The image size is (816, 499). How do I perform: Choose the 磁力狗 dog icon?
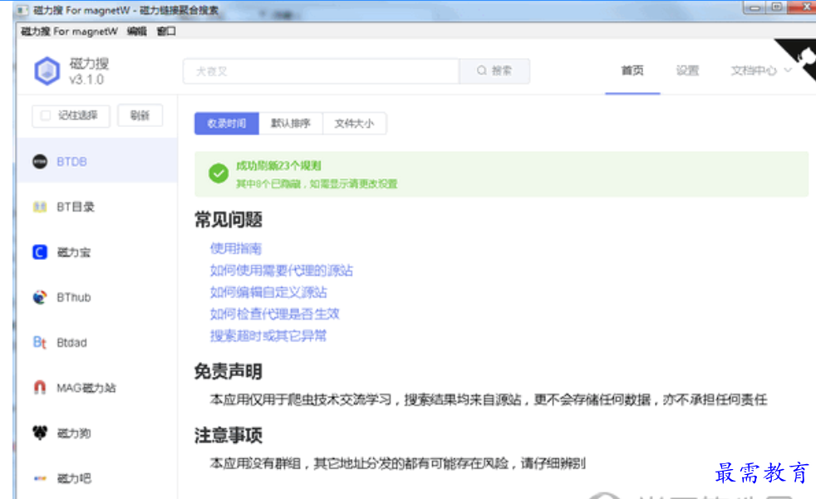(x=40, y=433)
